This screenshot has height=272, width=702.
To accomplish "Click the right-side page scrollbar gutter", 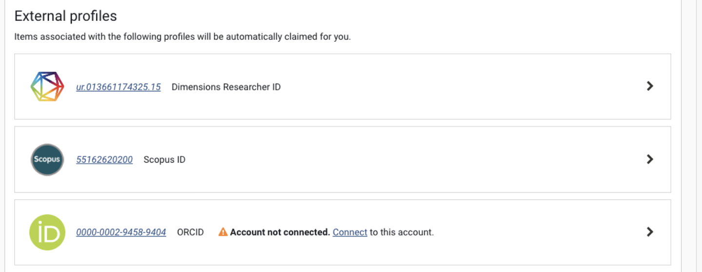I will [x=692, y=136].
